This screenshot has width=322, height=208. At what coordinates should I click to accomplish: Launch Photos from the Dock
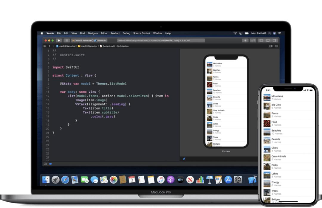[113, 180]
